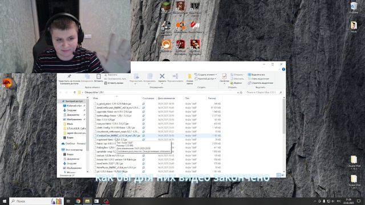The width and height of the screenshot is (365, 205).
Task: Click the volume icon in system tray
Action: [332, 201]
